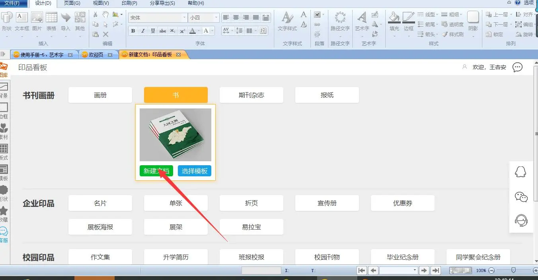
Task: Open the WeChat contact icon
Action: (521, 197)
